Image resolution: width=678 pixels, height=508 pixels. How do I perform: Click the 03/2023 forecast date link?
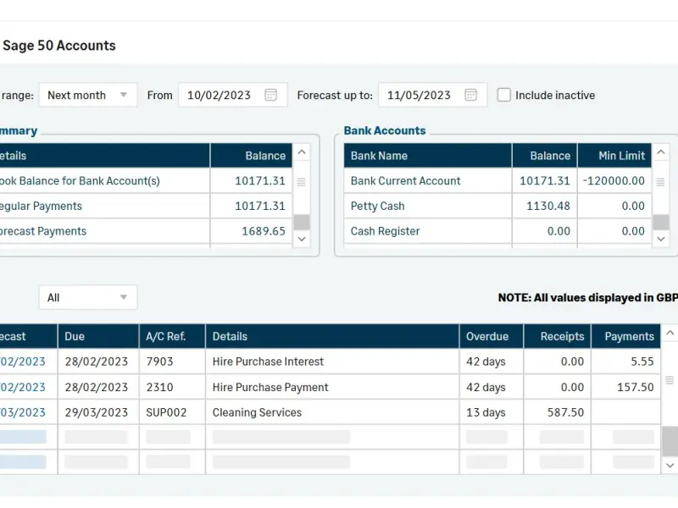[23, 412]
